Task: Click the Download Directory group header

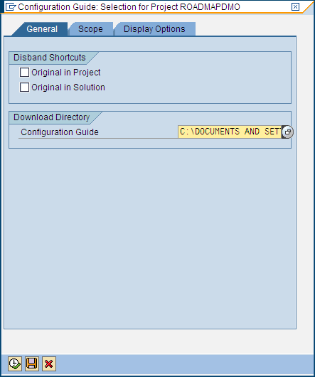Action: pos(51,117)
